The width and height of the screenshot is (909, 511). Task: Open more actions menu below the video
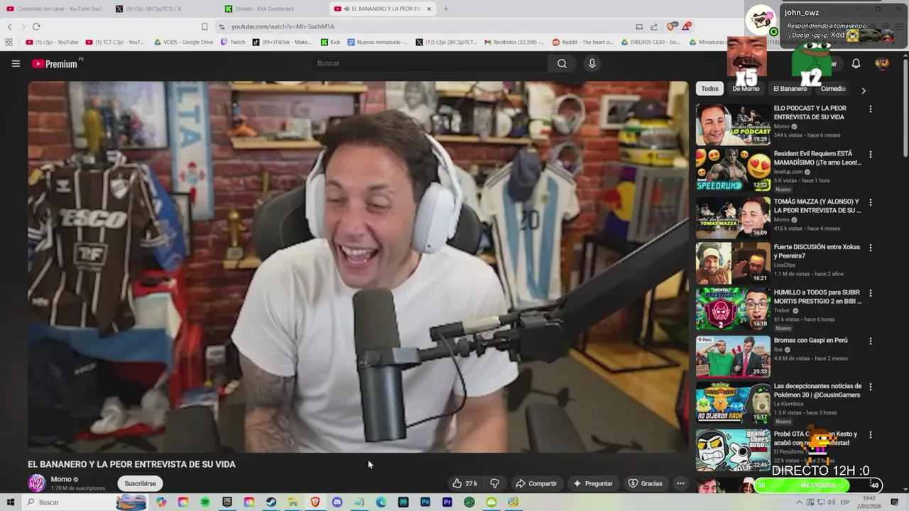(x=680, y=483)
